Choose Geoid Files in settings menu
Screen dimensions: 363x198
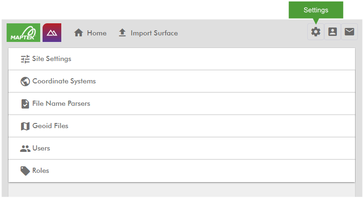coord(181,126)
